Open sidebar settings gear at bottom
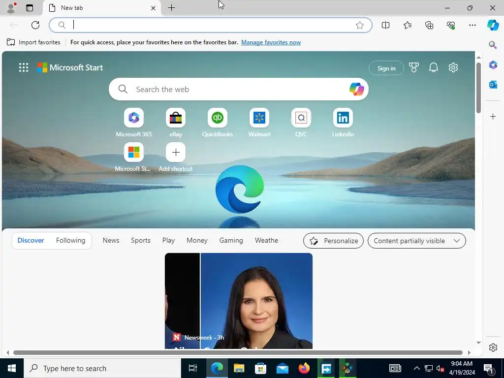 [493, 347]
